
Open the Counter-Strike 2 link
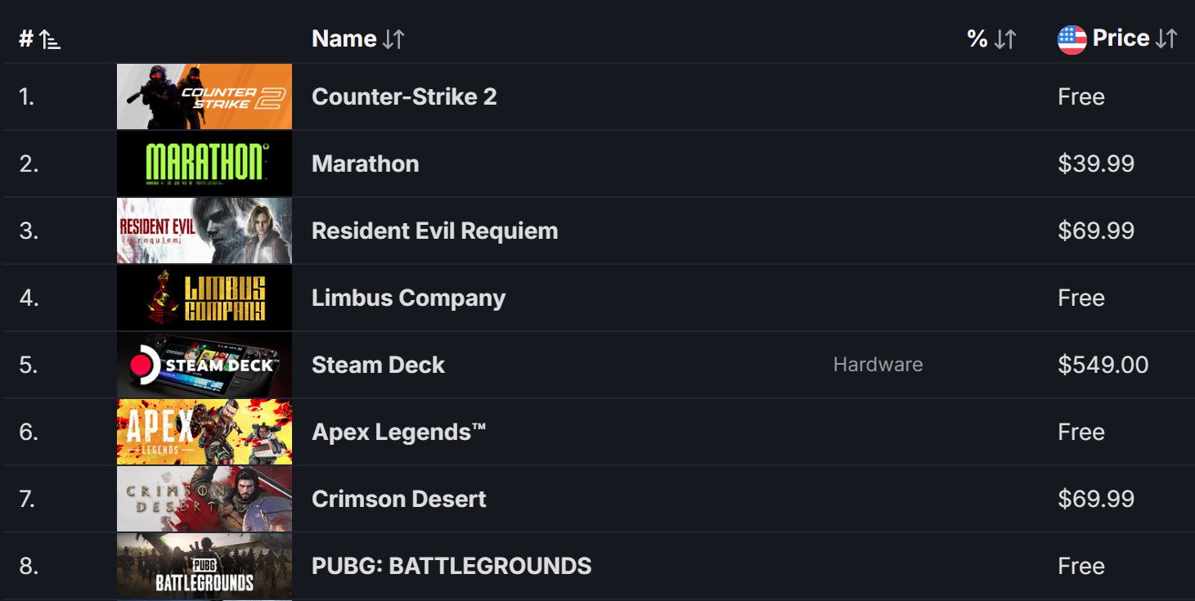tap(405, 96)
